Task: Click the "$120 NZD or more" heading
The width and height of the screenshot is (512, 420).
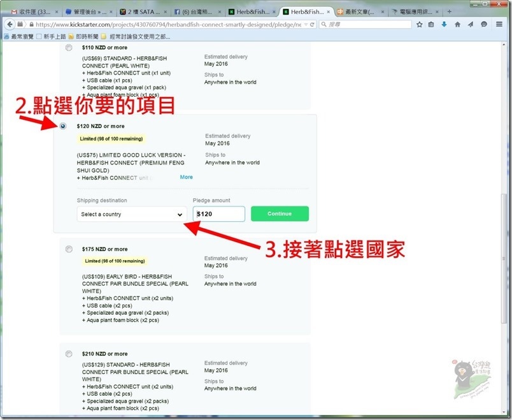Action: pyautogui.click(x=101, y=126)
